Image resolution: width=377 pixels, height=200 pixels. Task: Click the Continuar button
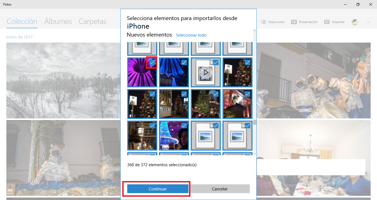(158, 189)
